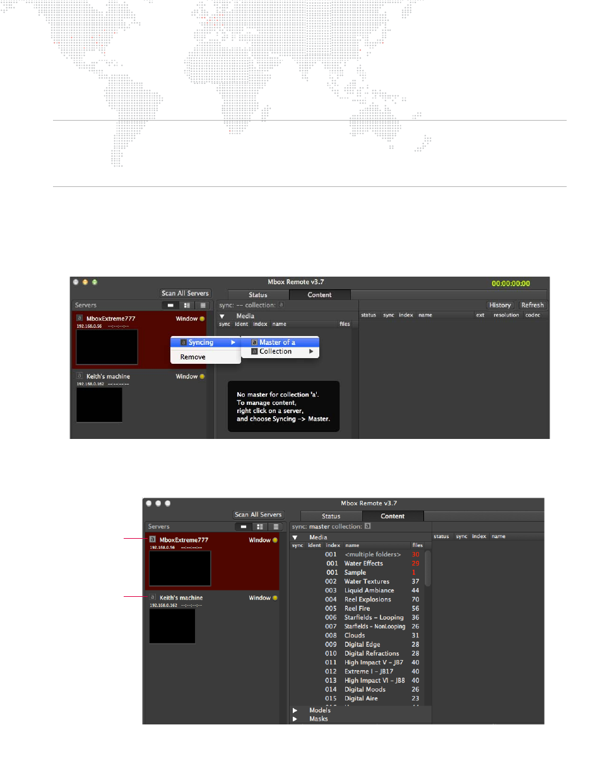602x780 pixels.
Task: Select Digital Edge row
Action: (357, 644)
